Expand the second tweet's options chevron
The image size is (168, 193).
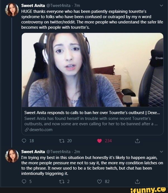pyautogui.click(x=161, y=152)
